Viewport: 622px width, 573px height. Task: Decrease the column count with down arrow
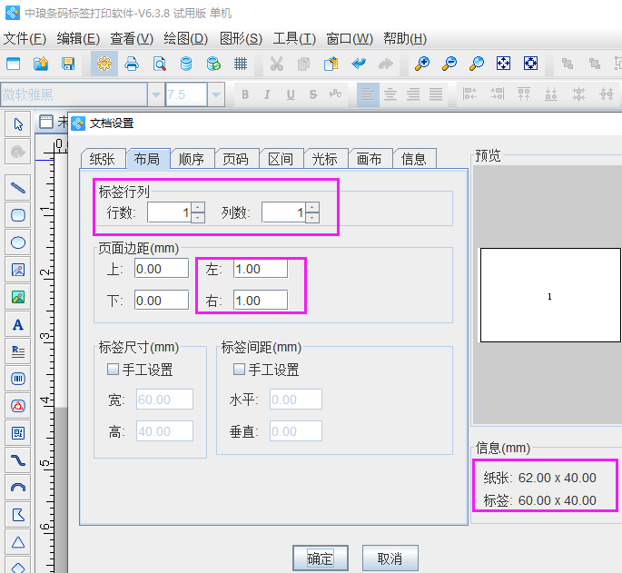[312, 218]
